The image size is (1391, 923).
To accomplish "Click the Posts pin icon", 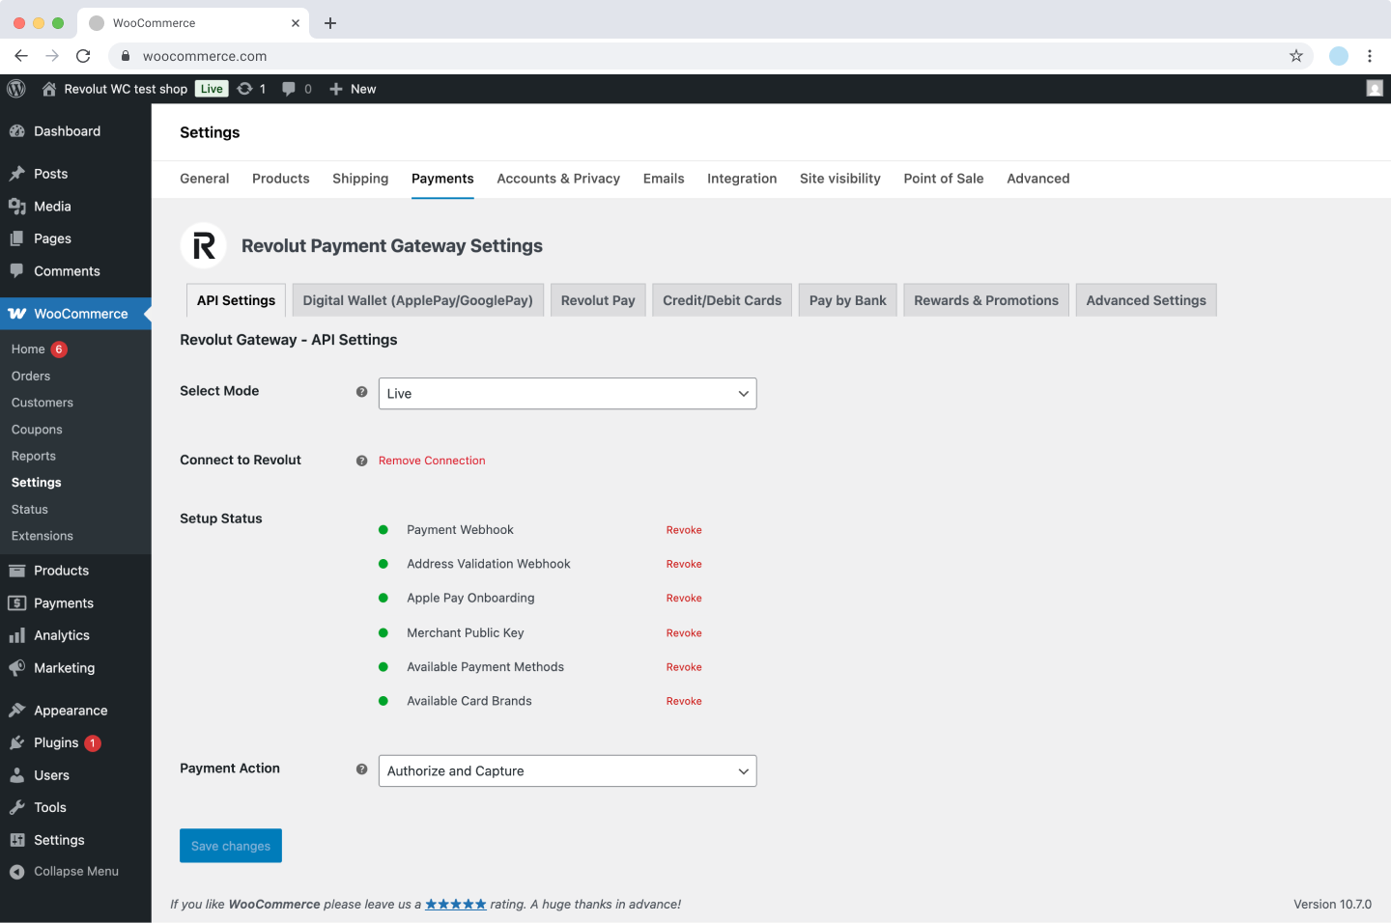I will 17,174.
